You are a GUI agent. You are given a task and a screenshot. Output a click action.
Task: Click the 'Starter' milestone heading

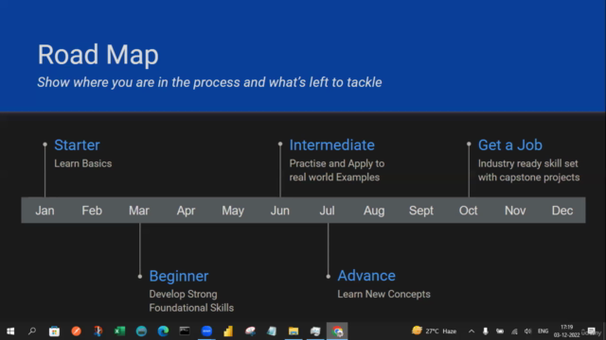tap(77, 144)
